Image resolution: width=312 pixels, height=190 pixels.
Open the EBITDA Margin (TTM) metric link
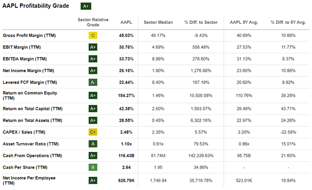pyautogui.click(x=25, y=59)
